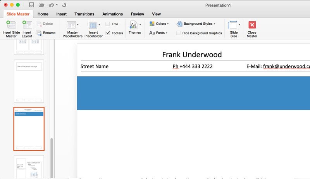The image size is (310, 179).
Task: Click the blue banner shape on slide
Action: point(193,93)
